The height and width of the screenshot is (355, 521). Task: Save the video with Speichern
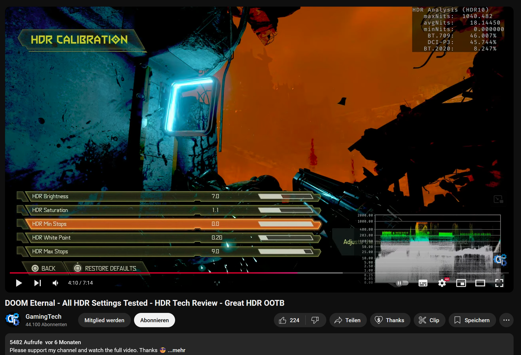(472, 320)
